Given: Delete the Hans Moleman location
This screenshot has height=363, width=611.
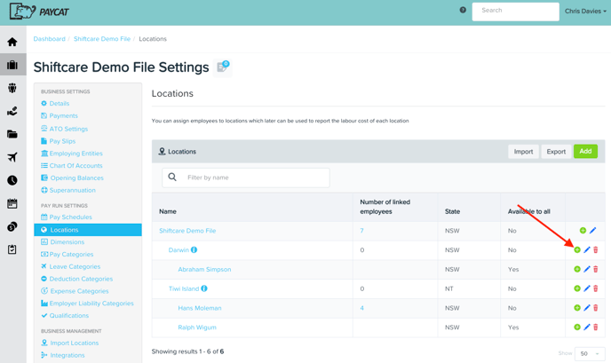Looking at the screenshot, I should (595, 308).
